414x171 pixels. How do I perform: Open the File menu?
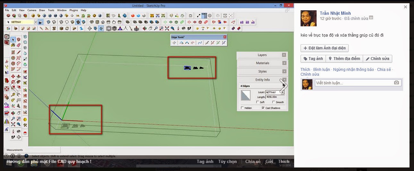(x=7, y=10)
